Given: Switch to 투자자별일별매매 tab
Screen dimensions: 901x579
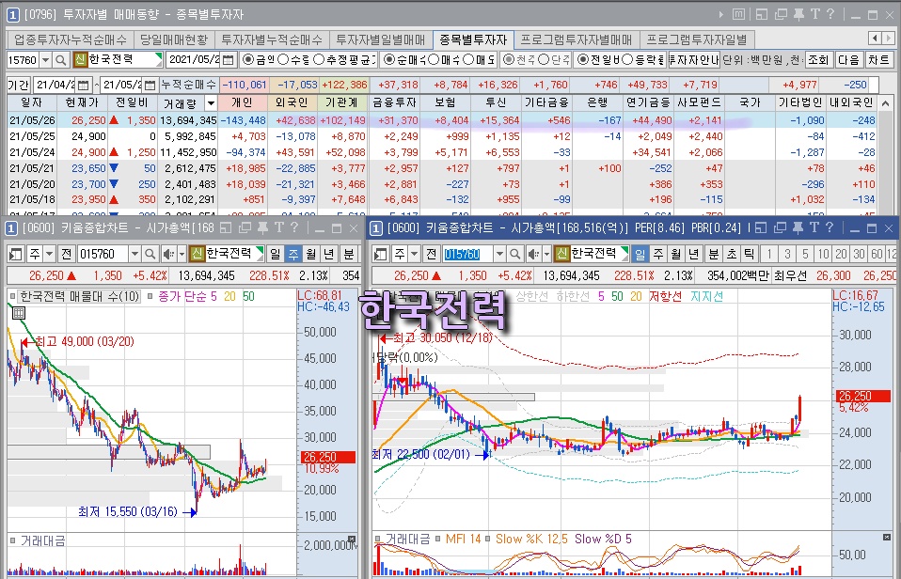Looking at the screenshot, I should [380, 39].
